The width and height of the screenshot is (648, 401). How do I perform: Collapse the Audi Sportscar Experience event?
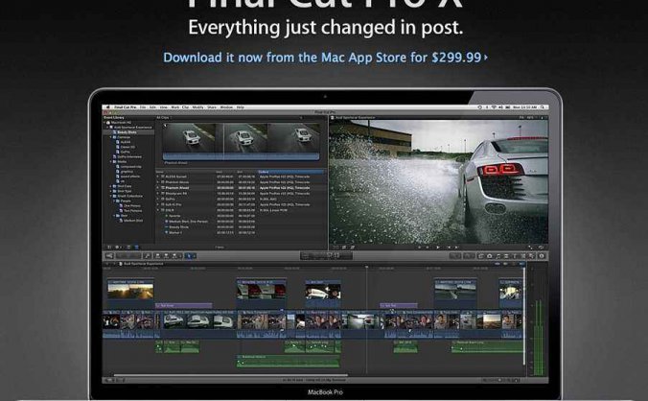click(107, 128)
